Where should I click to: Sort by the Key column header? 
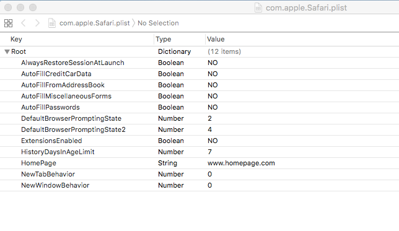click(16, 39)
